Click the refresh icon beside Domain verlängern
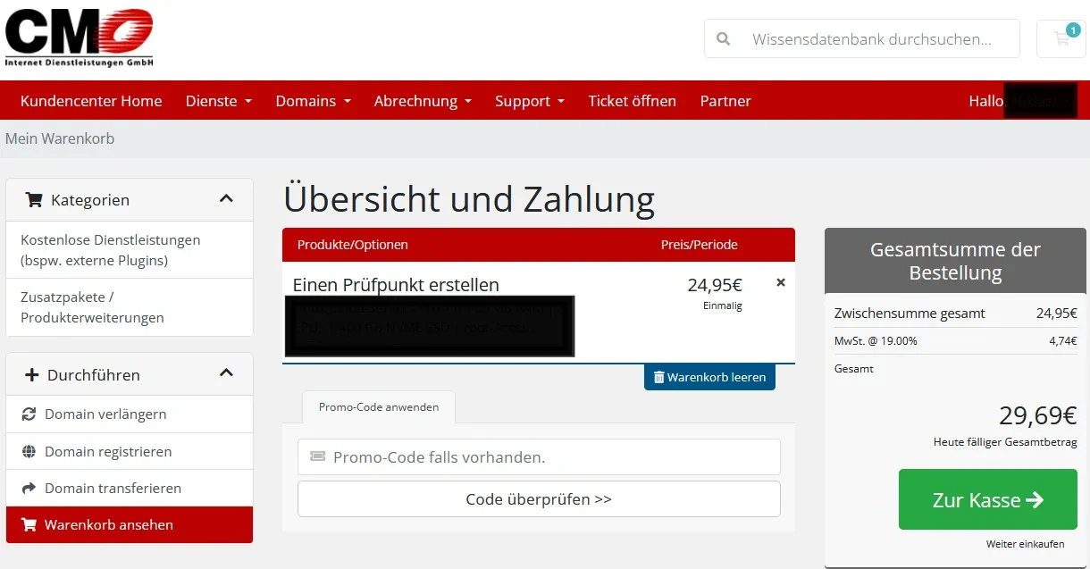Image resolution: width=1090 pixels, height=569 pixels. [x=29, y=414]
